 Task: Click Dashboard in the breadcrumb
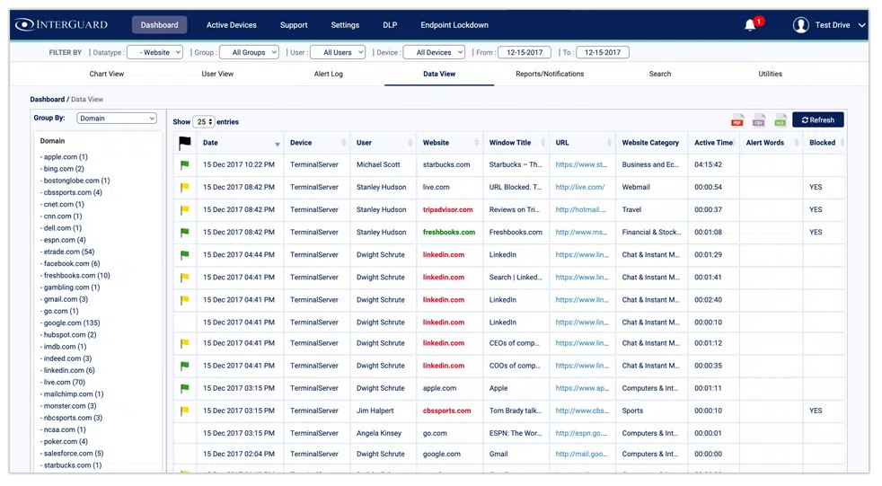click(x=48, y=100)
